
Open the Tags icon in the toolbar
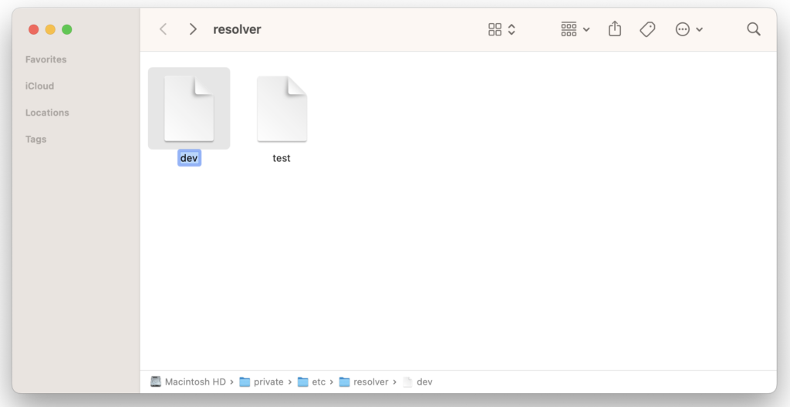647,29
